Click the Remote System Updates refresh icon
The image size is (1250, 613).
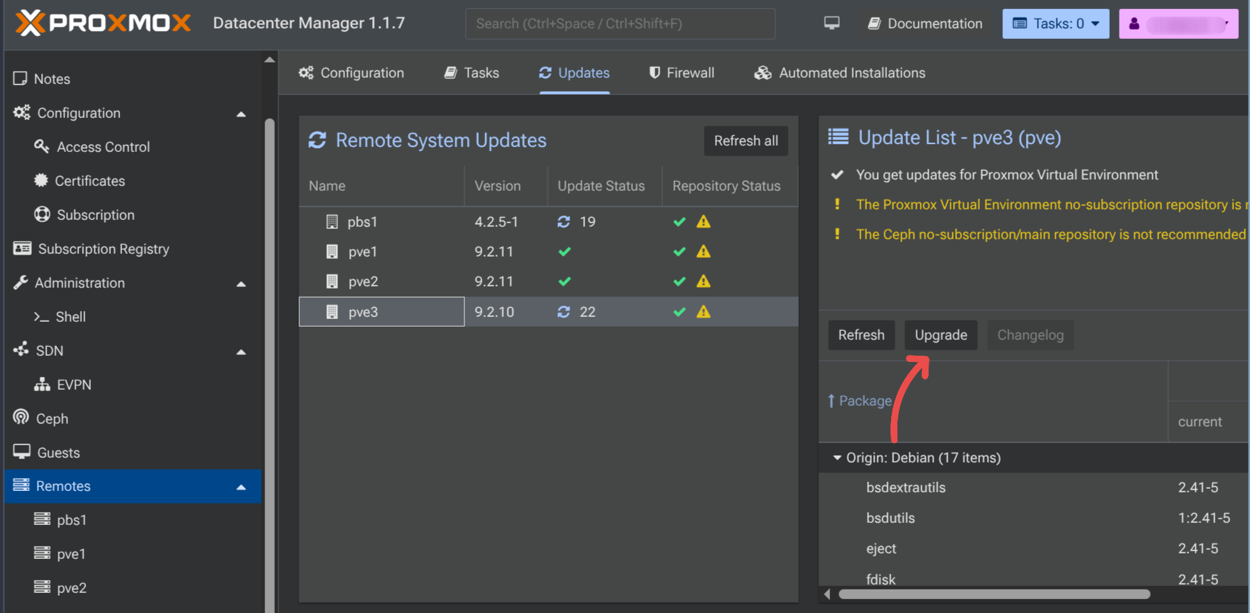(317, 140)
